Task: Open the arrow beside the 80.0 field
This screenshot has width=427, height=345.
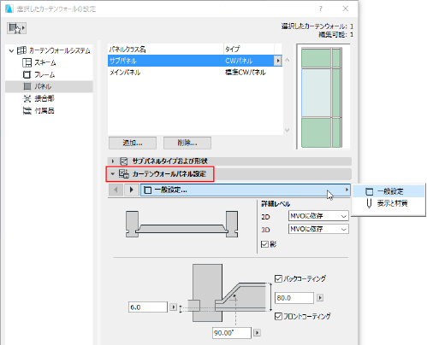Action: pos(320,298)
